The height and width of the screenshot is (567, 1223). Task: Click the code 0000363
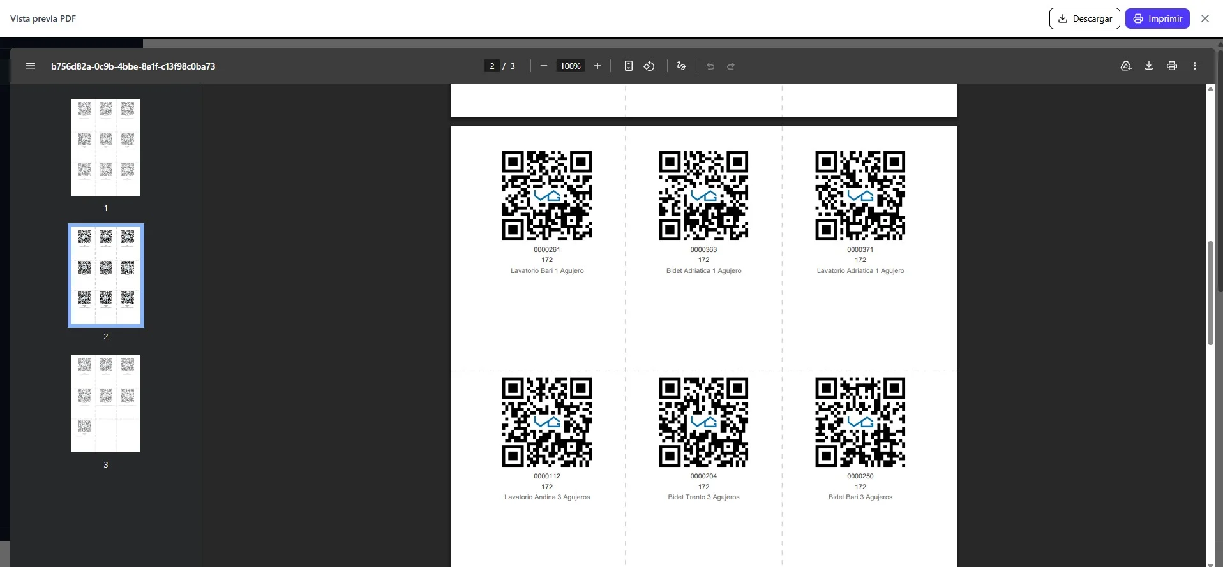click(x=703, y=250)
